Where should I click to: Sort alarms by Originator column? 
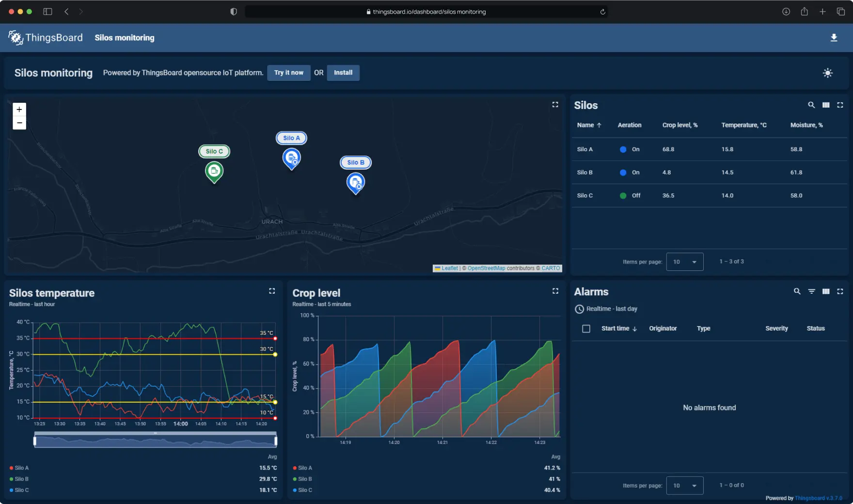[x=663, y=329]
